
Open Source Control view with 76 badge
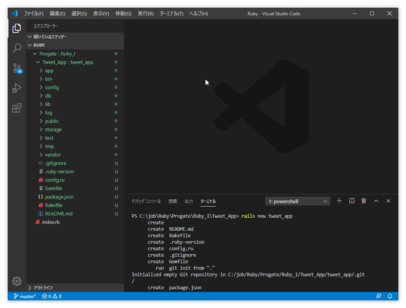click(x=17, y=68)
